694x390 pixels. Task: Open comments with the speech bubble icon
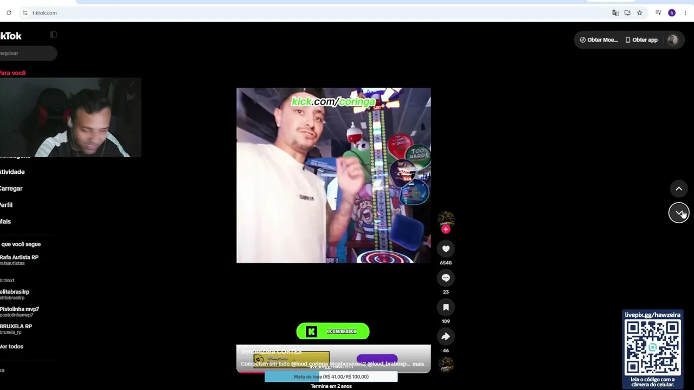446,278
